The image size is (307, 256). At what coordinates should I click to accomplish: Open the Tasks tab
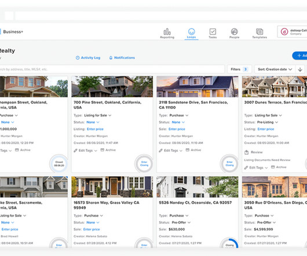point(213,34)
